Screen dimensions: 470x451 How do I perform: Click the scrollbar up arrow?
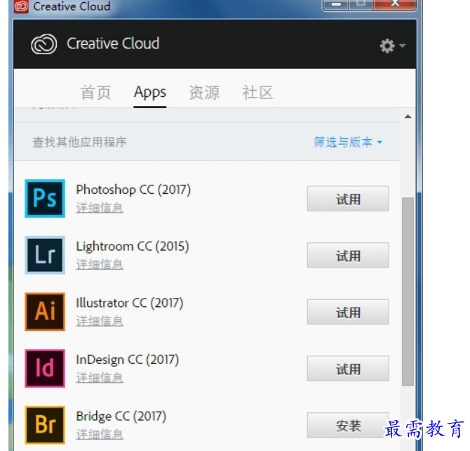(408, 117)
